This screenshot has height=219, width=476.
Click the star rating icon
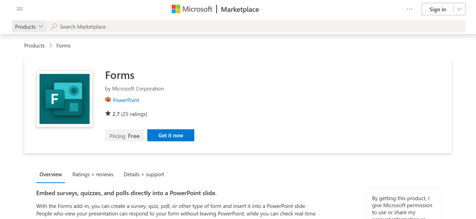pyautogui.click(x=108, y=114)
